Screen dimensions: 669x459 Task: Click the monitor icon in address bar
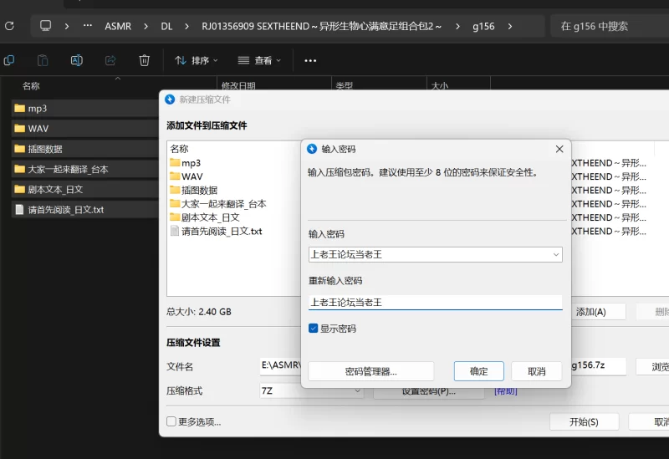pyautogui.click(x=46, y=26)
